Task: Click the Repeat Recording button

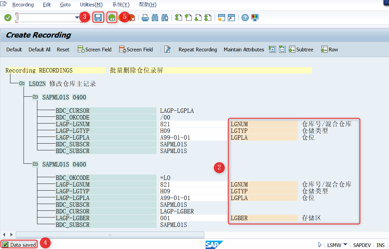Action: pyautogui.click(x=198, y=49)
